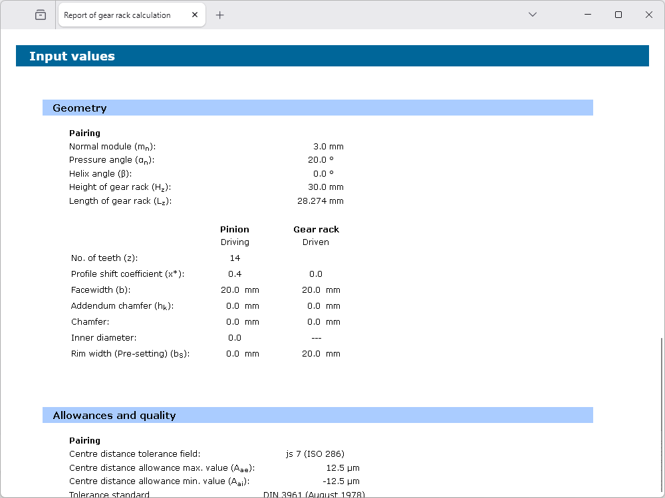Click the Pressure angle label

tap(112, 160)
